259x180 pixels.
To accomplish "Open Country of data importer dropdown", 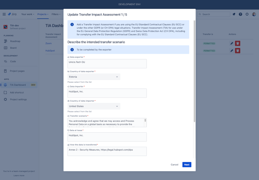I will [94, 106].
